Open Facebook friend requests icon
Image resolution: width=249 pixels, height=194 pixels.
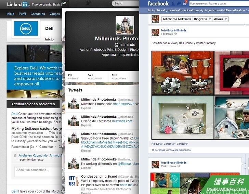point(173,3)
